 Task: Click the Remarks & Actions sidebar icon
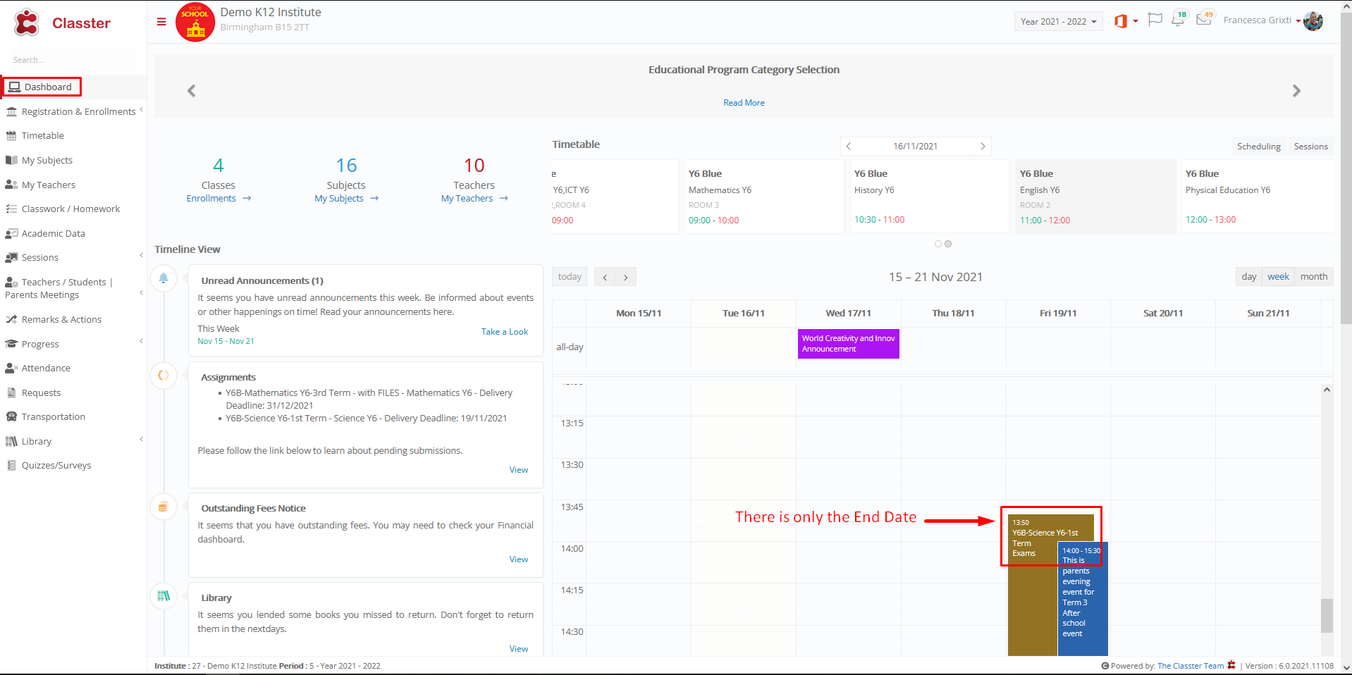[x=11, y=319]
